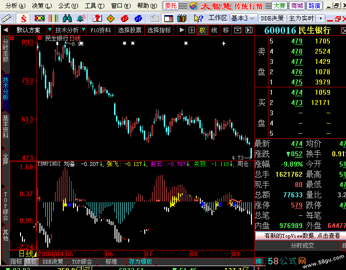Viewport: 346px width, 270px height.
Task: Click the yellow diamond sign icon
Action: coord(111,19)
